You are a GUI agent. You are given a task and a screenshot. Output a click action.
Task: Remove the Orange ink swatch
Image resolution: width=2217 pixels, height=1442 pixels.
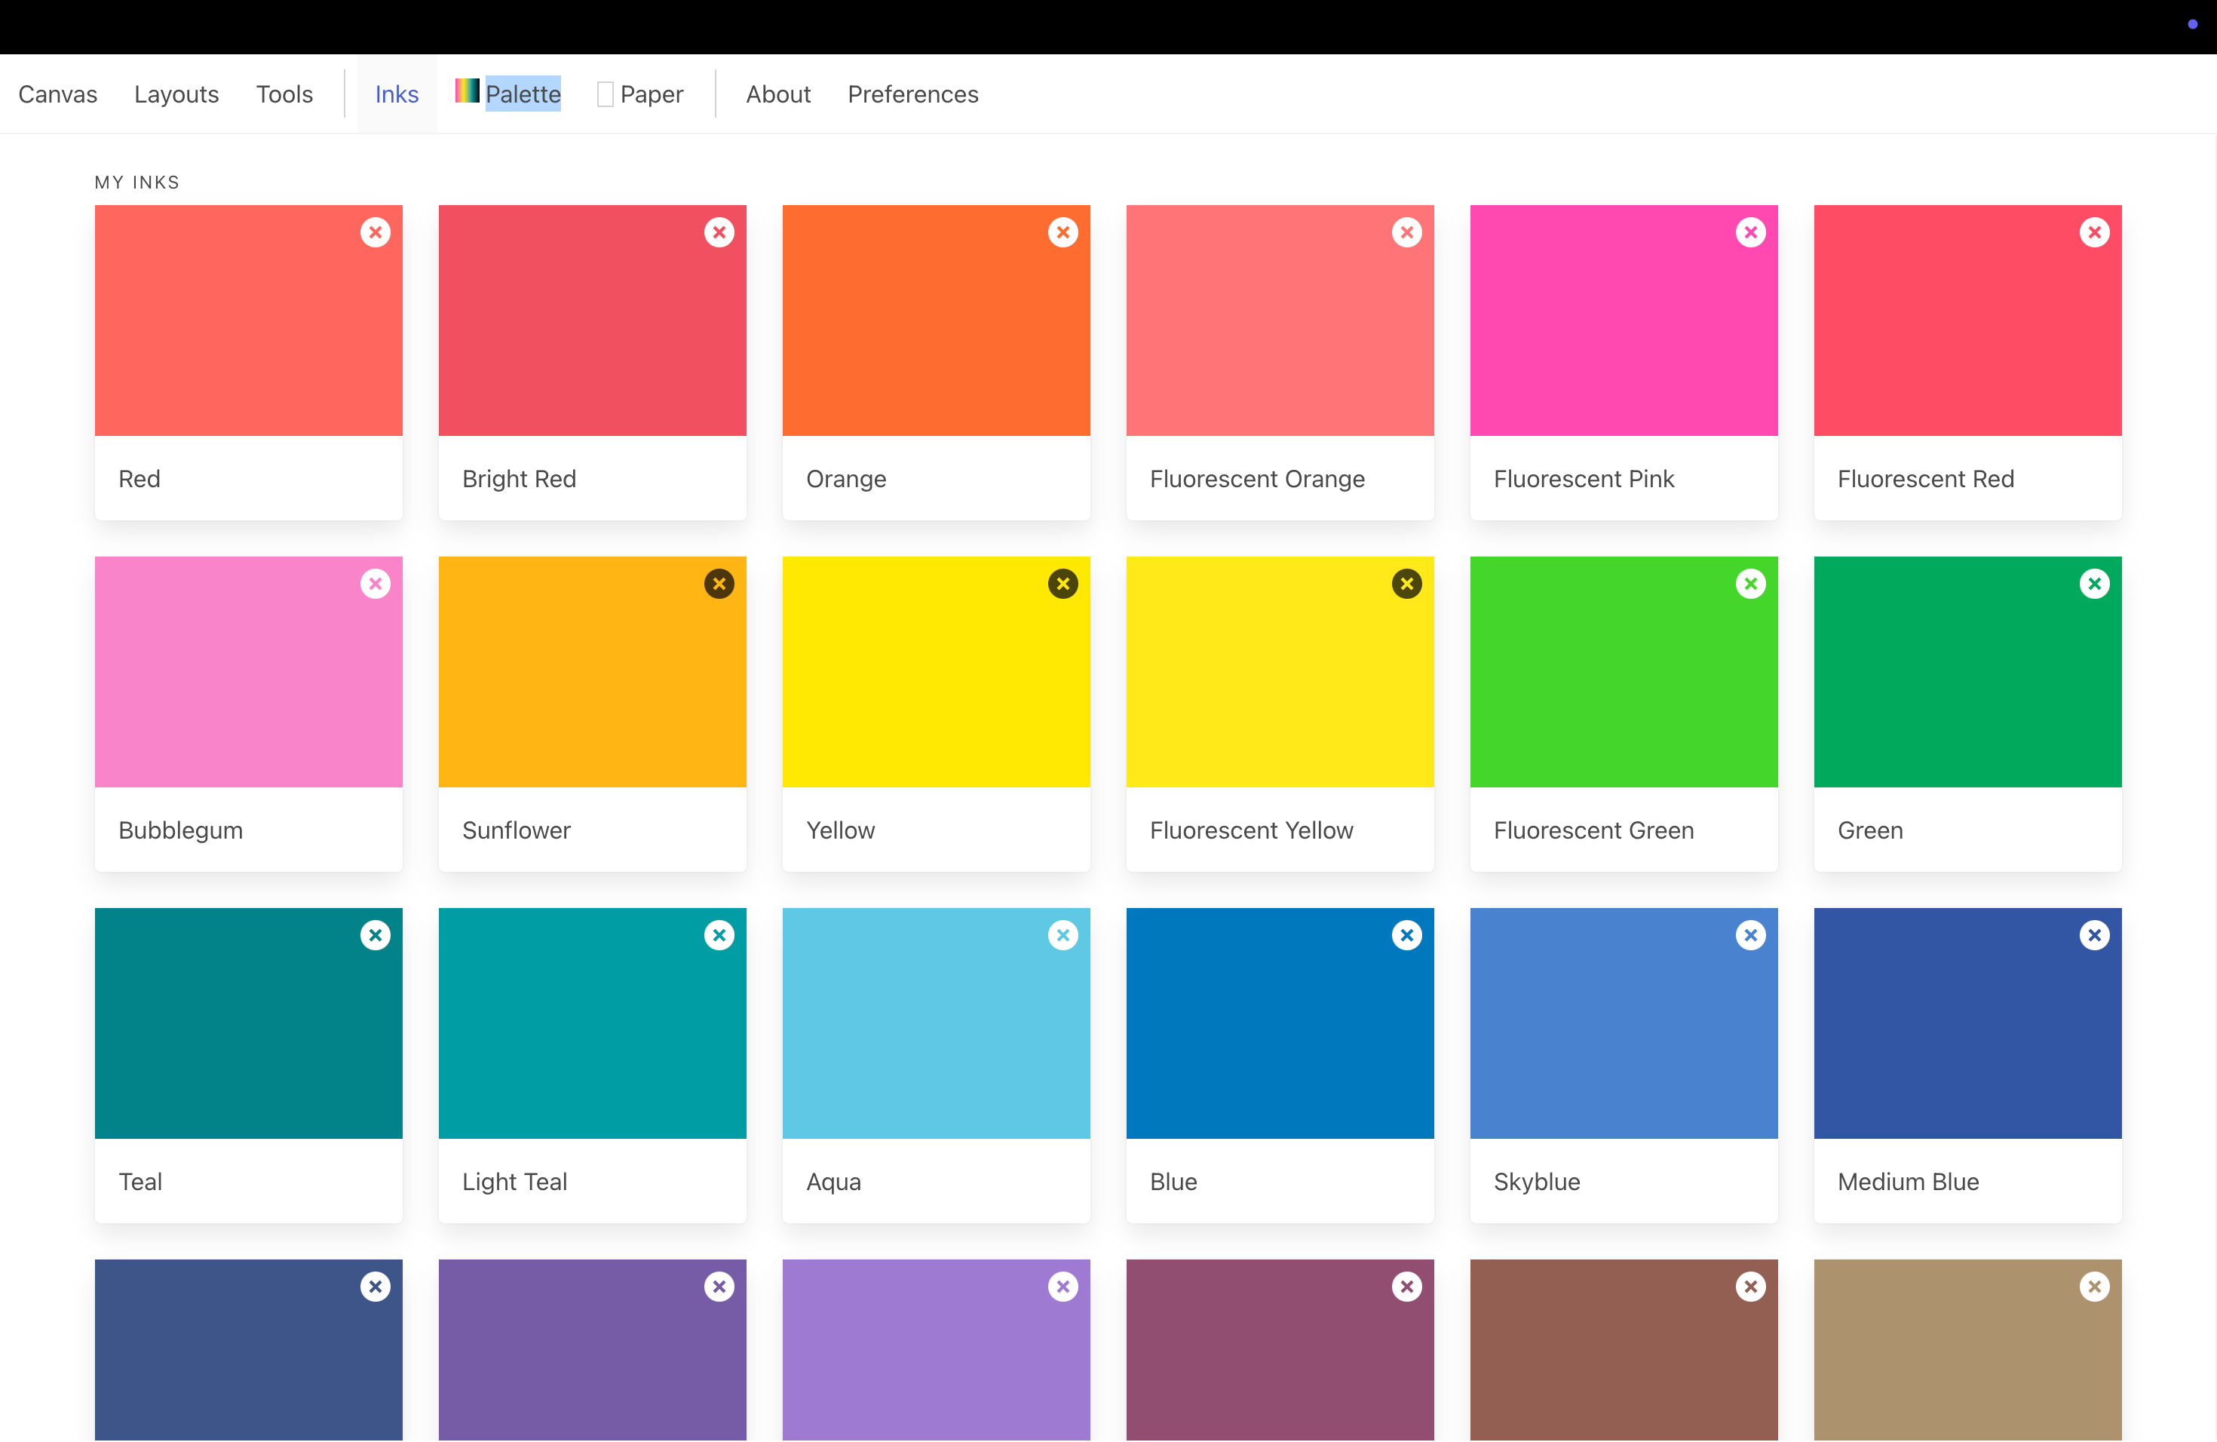tap(1063, 233)
